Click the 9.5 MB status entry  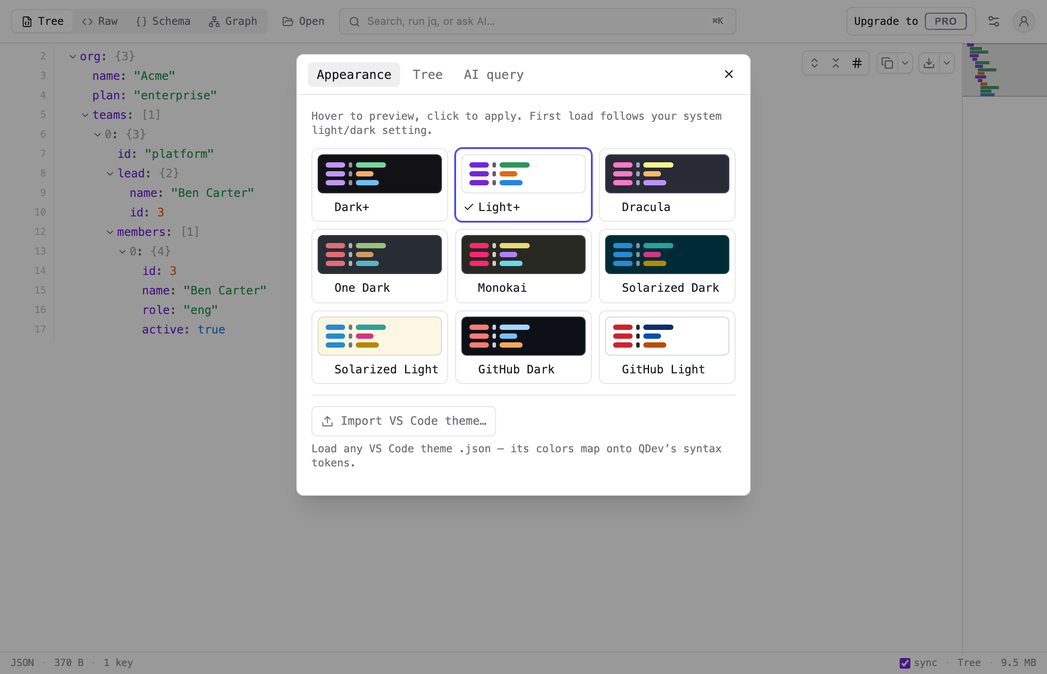pos(1018,662)
